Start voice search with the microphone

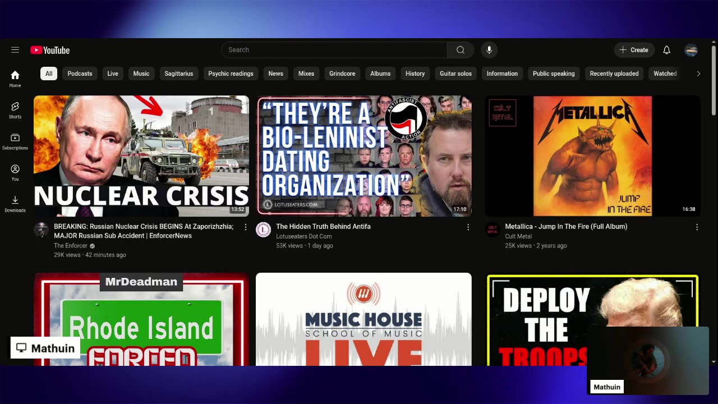489,50
